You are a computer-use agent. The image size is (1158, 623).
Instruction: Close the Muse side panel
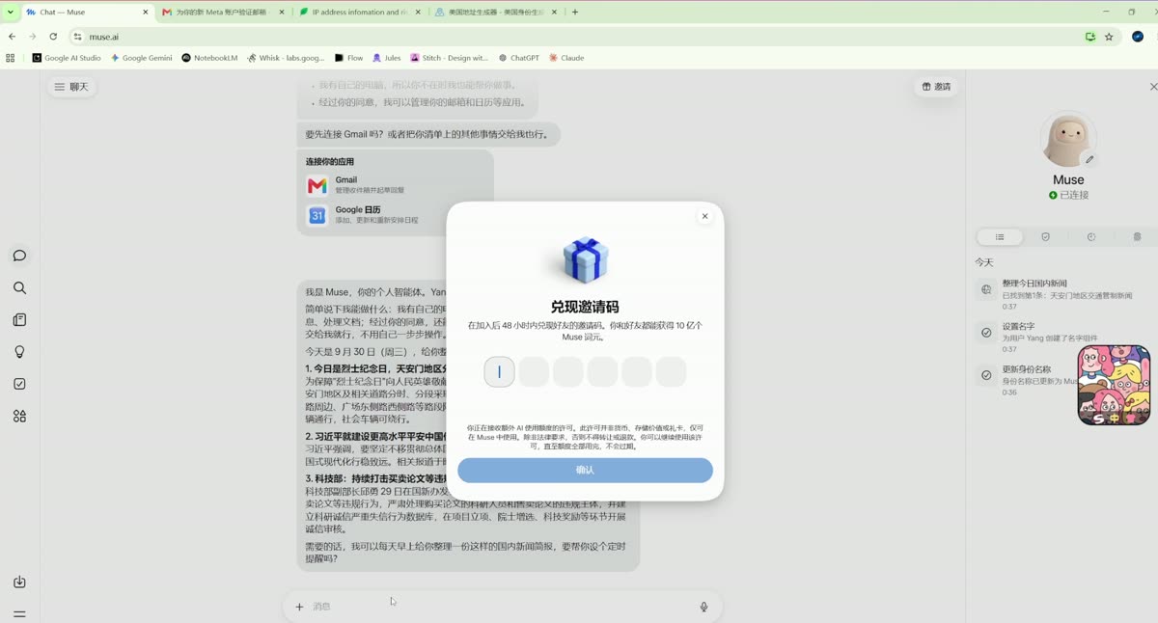1153,87
